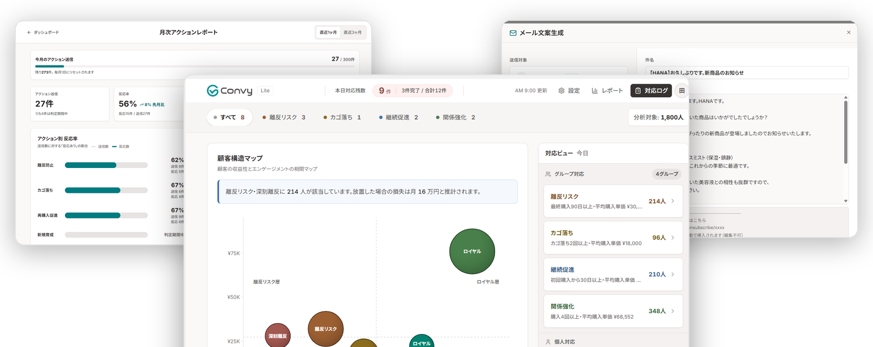The width and height of the screenshot is (873, 347).
Task: Click the Convy logo icon
Action: pyautogui.click(x=213, y=91)
